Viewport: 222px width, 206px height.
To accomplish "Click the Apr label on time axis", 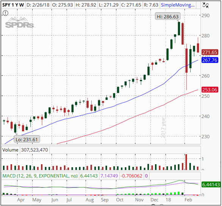I will pyautogui.click(x=21, y=200).
